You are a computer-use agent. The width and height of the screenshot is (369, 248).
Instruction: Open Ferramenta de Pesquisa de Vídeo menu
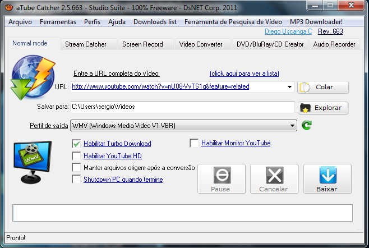point(233,22)
